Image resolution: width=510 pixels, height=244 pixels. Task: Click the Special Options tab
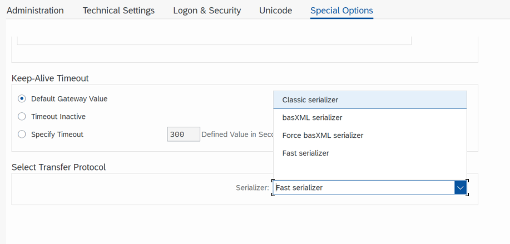(x=341, y=11)
